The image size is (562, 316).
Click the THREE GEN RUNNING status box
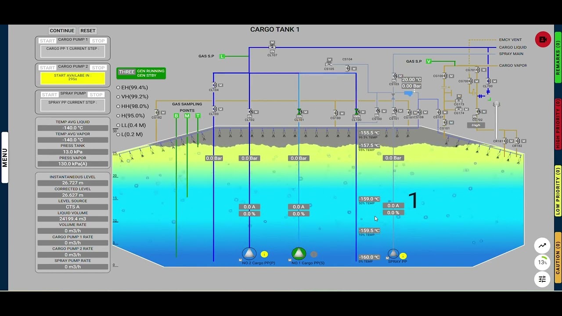(141, 73)
